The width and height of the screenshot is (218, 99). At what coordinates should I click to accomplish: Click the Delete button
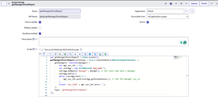pos(204,4)
